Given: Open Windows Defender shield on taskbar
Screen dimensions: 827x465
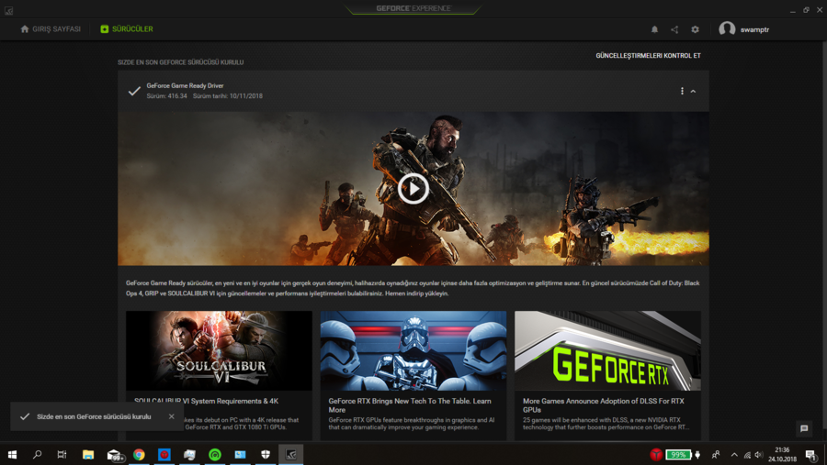Looking at the screenshot, I should tap(266, 455).
